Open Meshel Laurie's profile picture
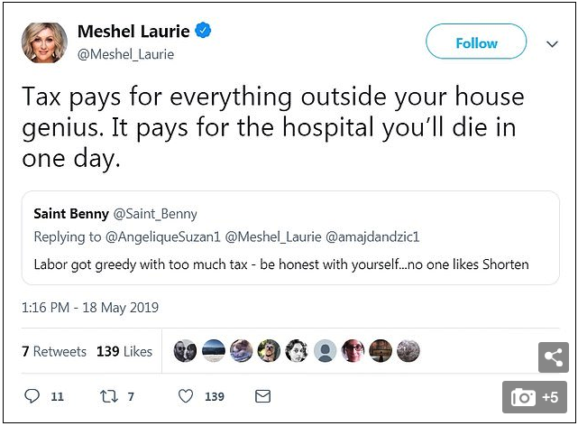 pyautogui.click(x=44, y=42)
